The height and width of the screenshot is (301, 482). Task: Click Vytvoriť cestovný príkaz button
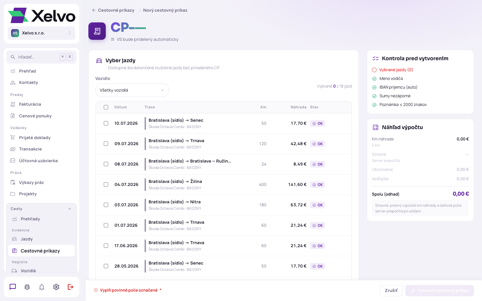pyautogui.click(x=439, y=291)
